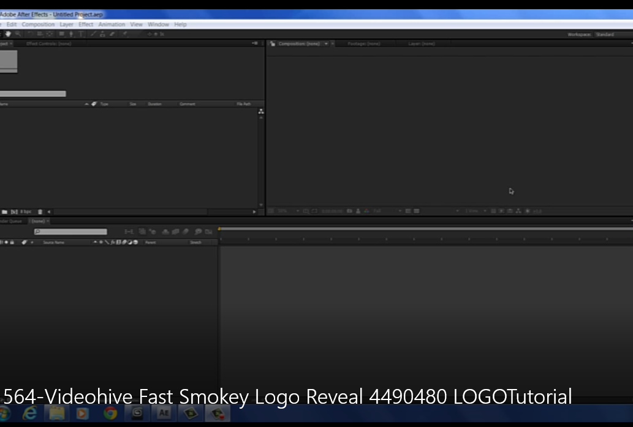Open the composition mini-flowchart in timeline
Viewport: 633px width, 427px height.
point(129,232)
